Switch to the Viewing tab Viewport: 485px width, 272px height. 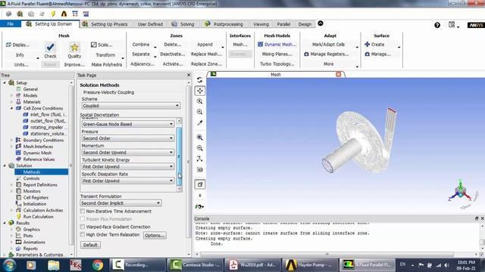[x=261, y=24]
